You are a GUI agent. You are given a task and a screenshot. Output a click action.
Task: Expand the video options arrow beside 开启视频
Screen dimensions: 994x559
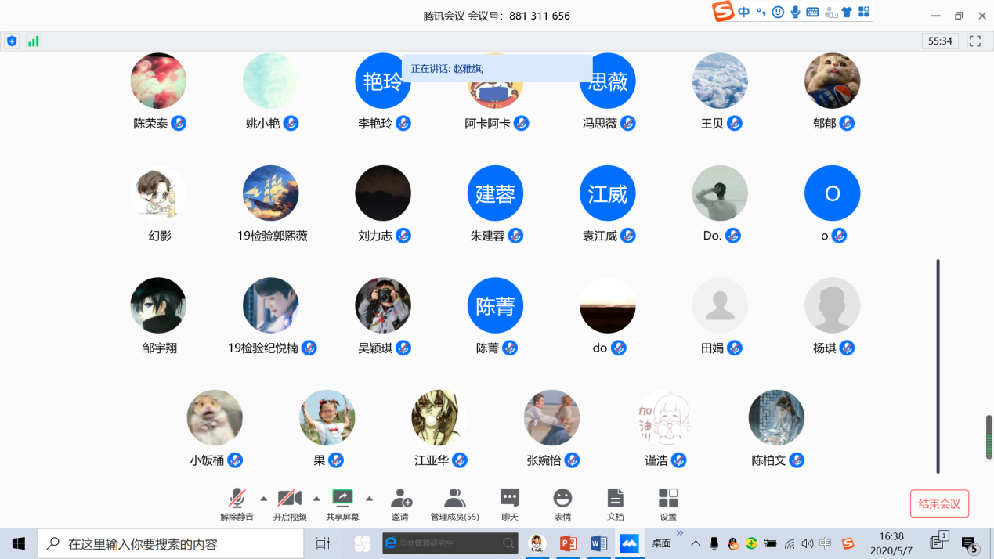tap(316, 499)
